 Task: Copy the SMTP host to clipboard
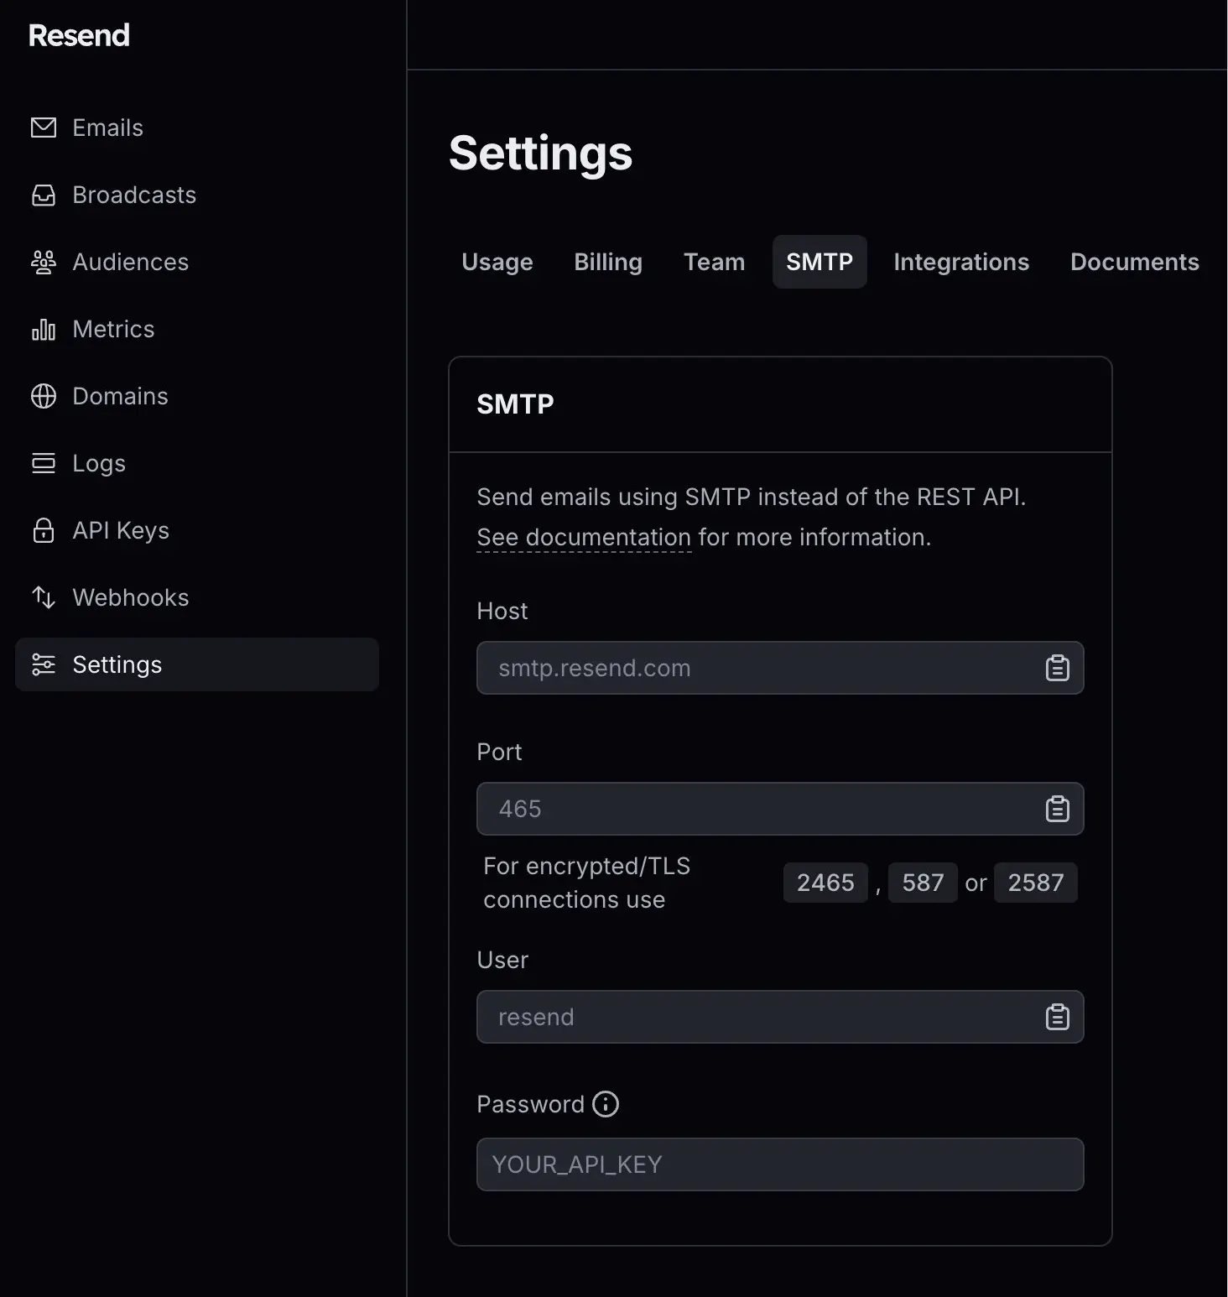[1057, 668]
